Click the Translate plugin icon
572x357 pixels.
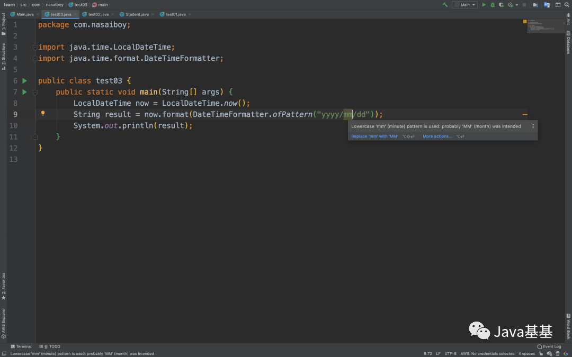click(x=547, y=5)
